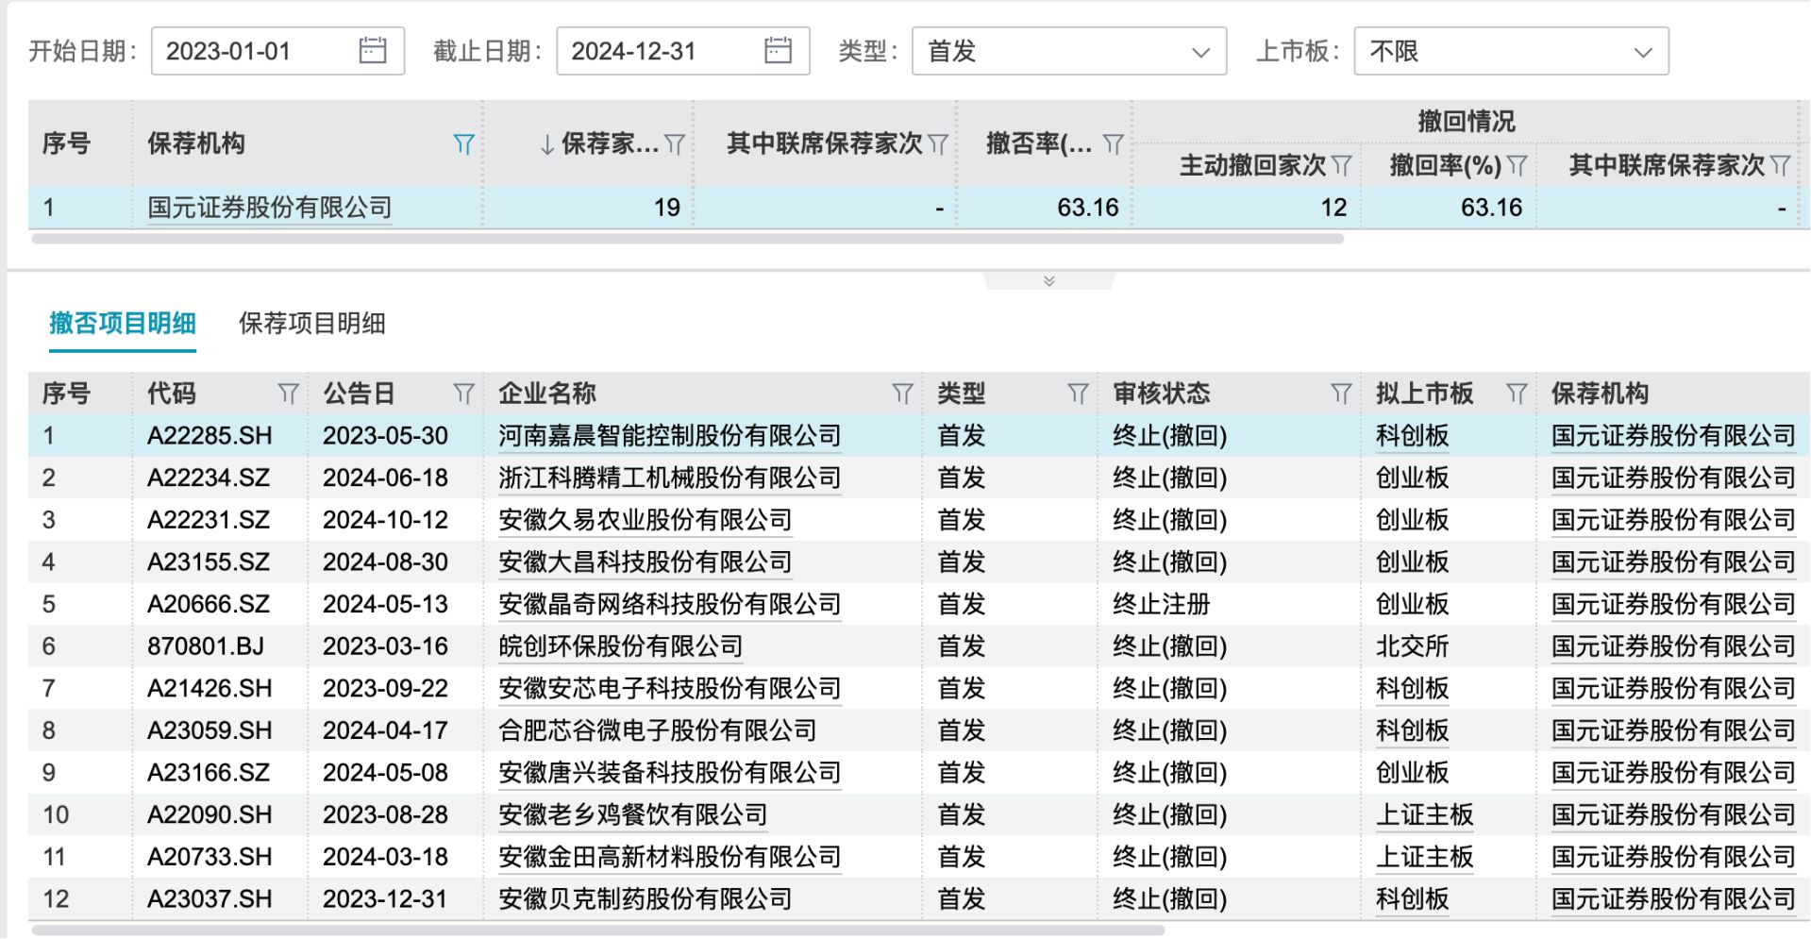Filter the 企业名称 column
This screenshot has width=1811, height=939.
pos(902,394)
